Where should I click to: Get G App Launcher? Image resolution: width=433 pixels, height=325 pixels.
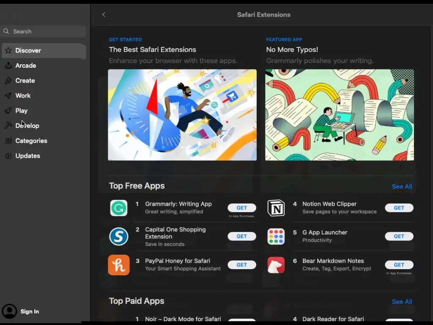click(399, 236)
